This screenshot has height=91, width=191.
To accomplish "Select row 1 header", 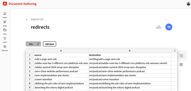I will coord(30,55).
